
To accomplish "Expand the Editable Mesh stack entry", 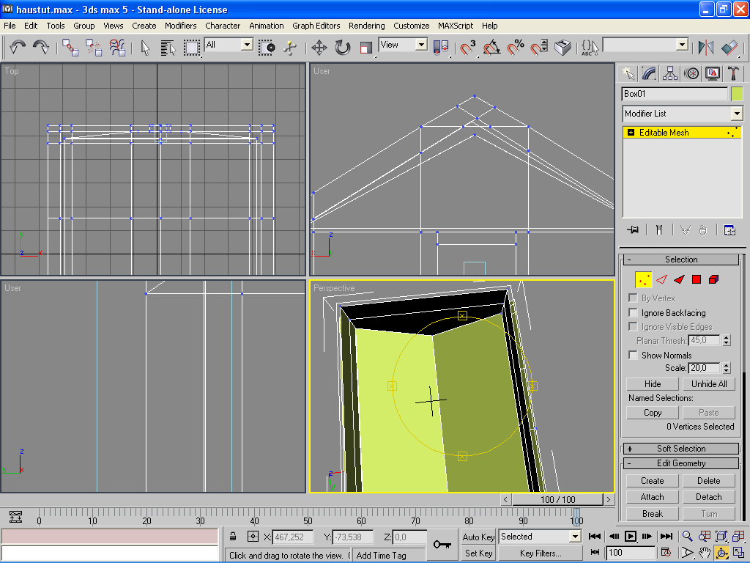I will pyautogui.click(x=631, y=133).
